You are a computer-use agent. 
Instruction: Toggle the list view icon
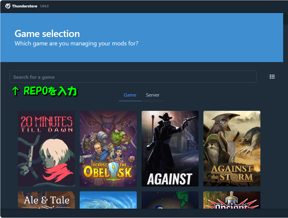[272, 77]
